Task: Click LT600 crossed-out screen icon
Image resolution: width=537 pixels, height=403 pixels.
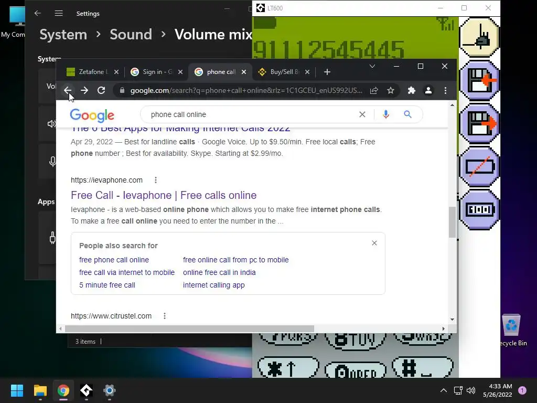Action: point(479,167)
